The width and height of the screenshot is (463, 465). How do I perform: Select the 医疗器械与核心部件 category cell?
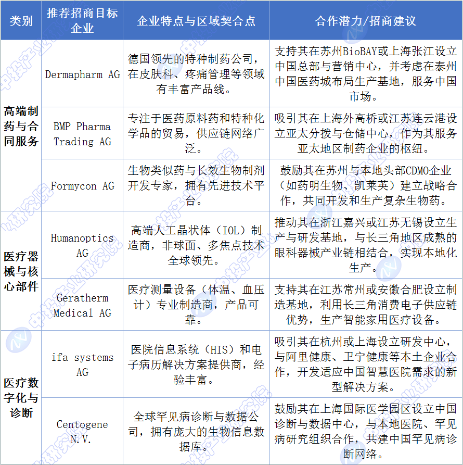[x=21, y=271]
